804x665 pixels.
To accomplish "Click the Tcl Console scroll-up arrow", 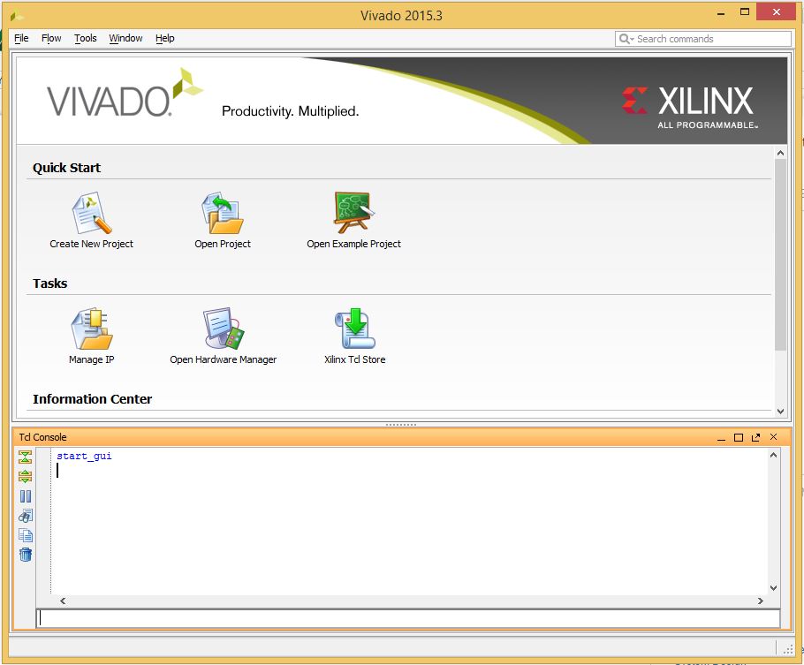I will click(x=774, y=455).
